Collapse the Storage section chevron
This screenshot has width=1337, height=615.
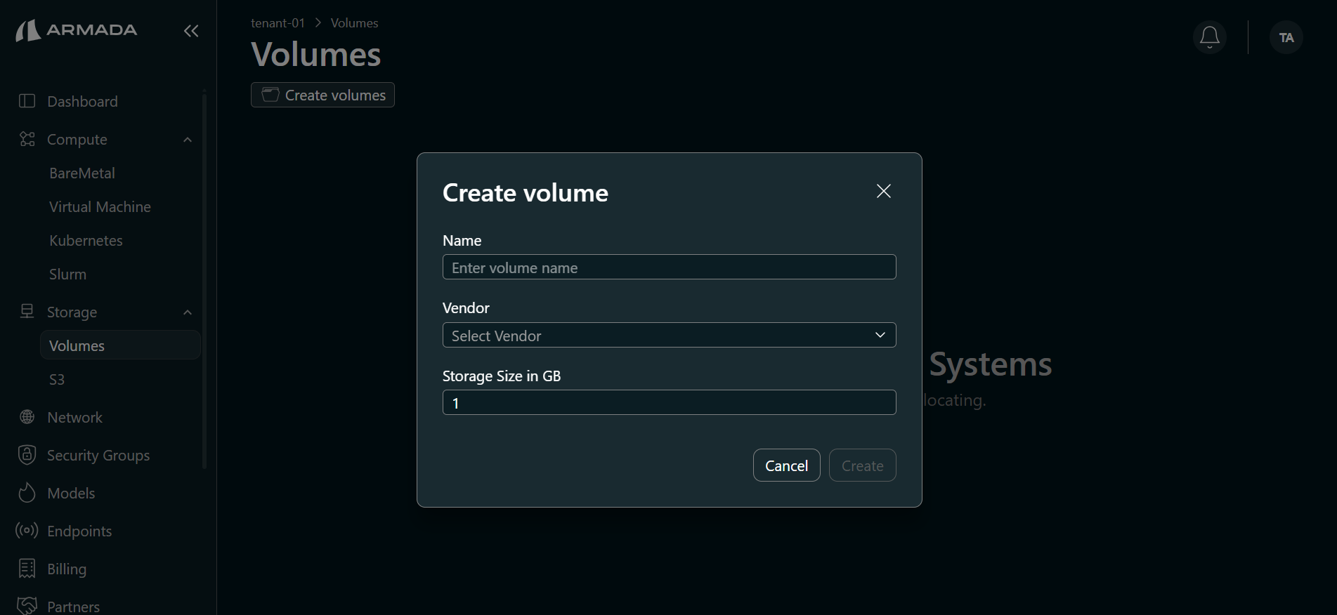(x=188, y=312)
